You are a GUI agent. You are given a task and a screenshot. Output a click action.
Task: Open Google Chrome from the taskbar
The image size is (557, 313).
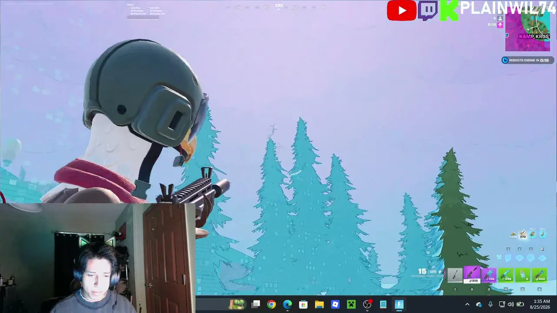(x=271, y=304)
